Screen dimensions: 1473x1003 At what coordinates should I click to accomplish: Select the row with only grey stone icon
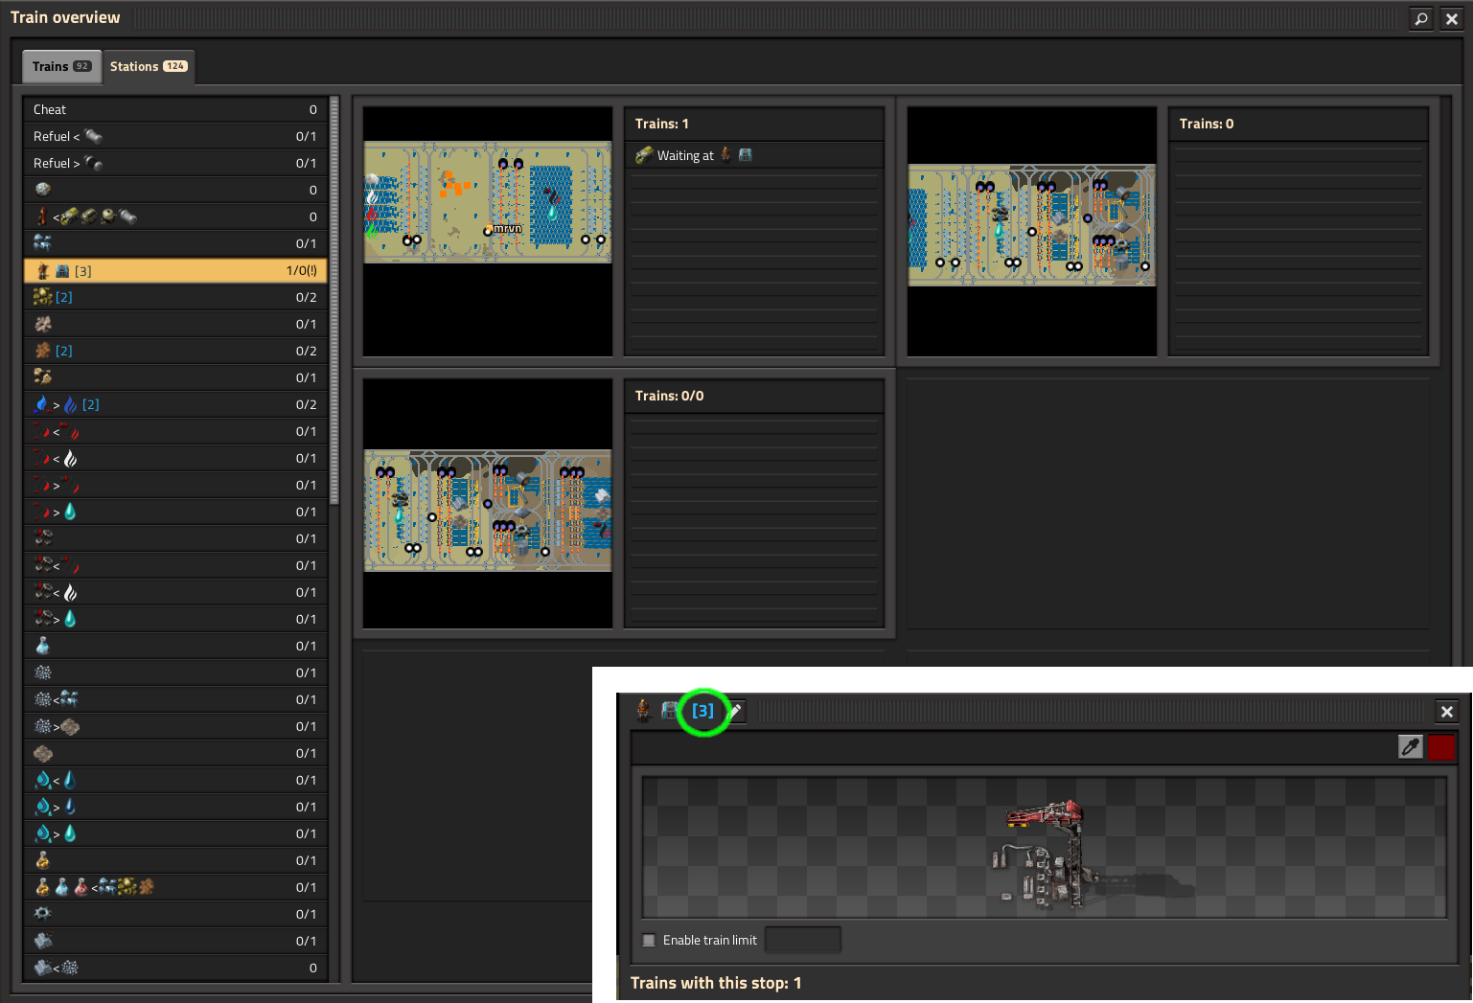click(x=175, y=753)
